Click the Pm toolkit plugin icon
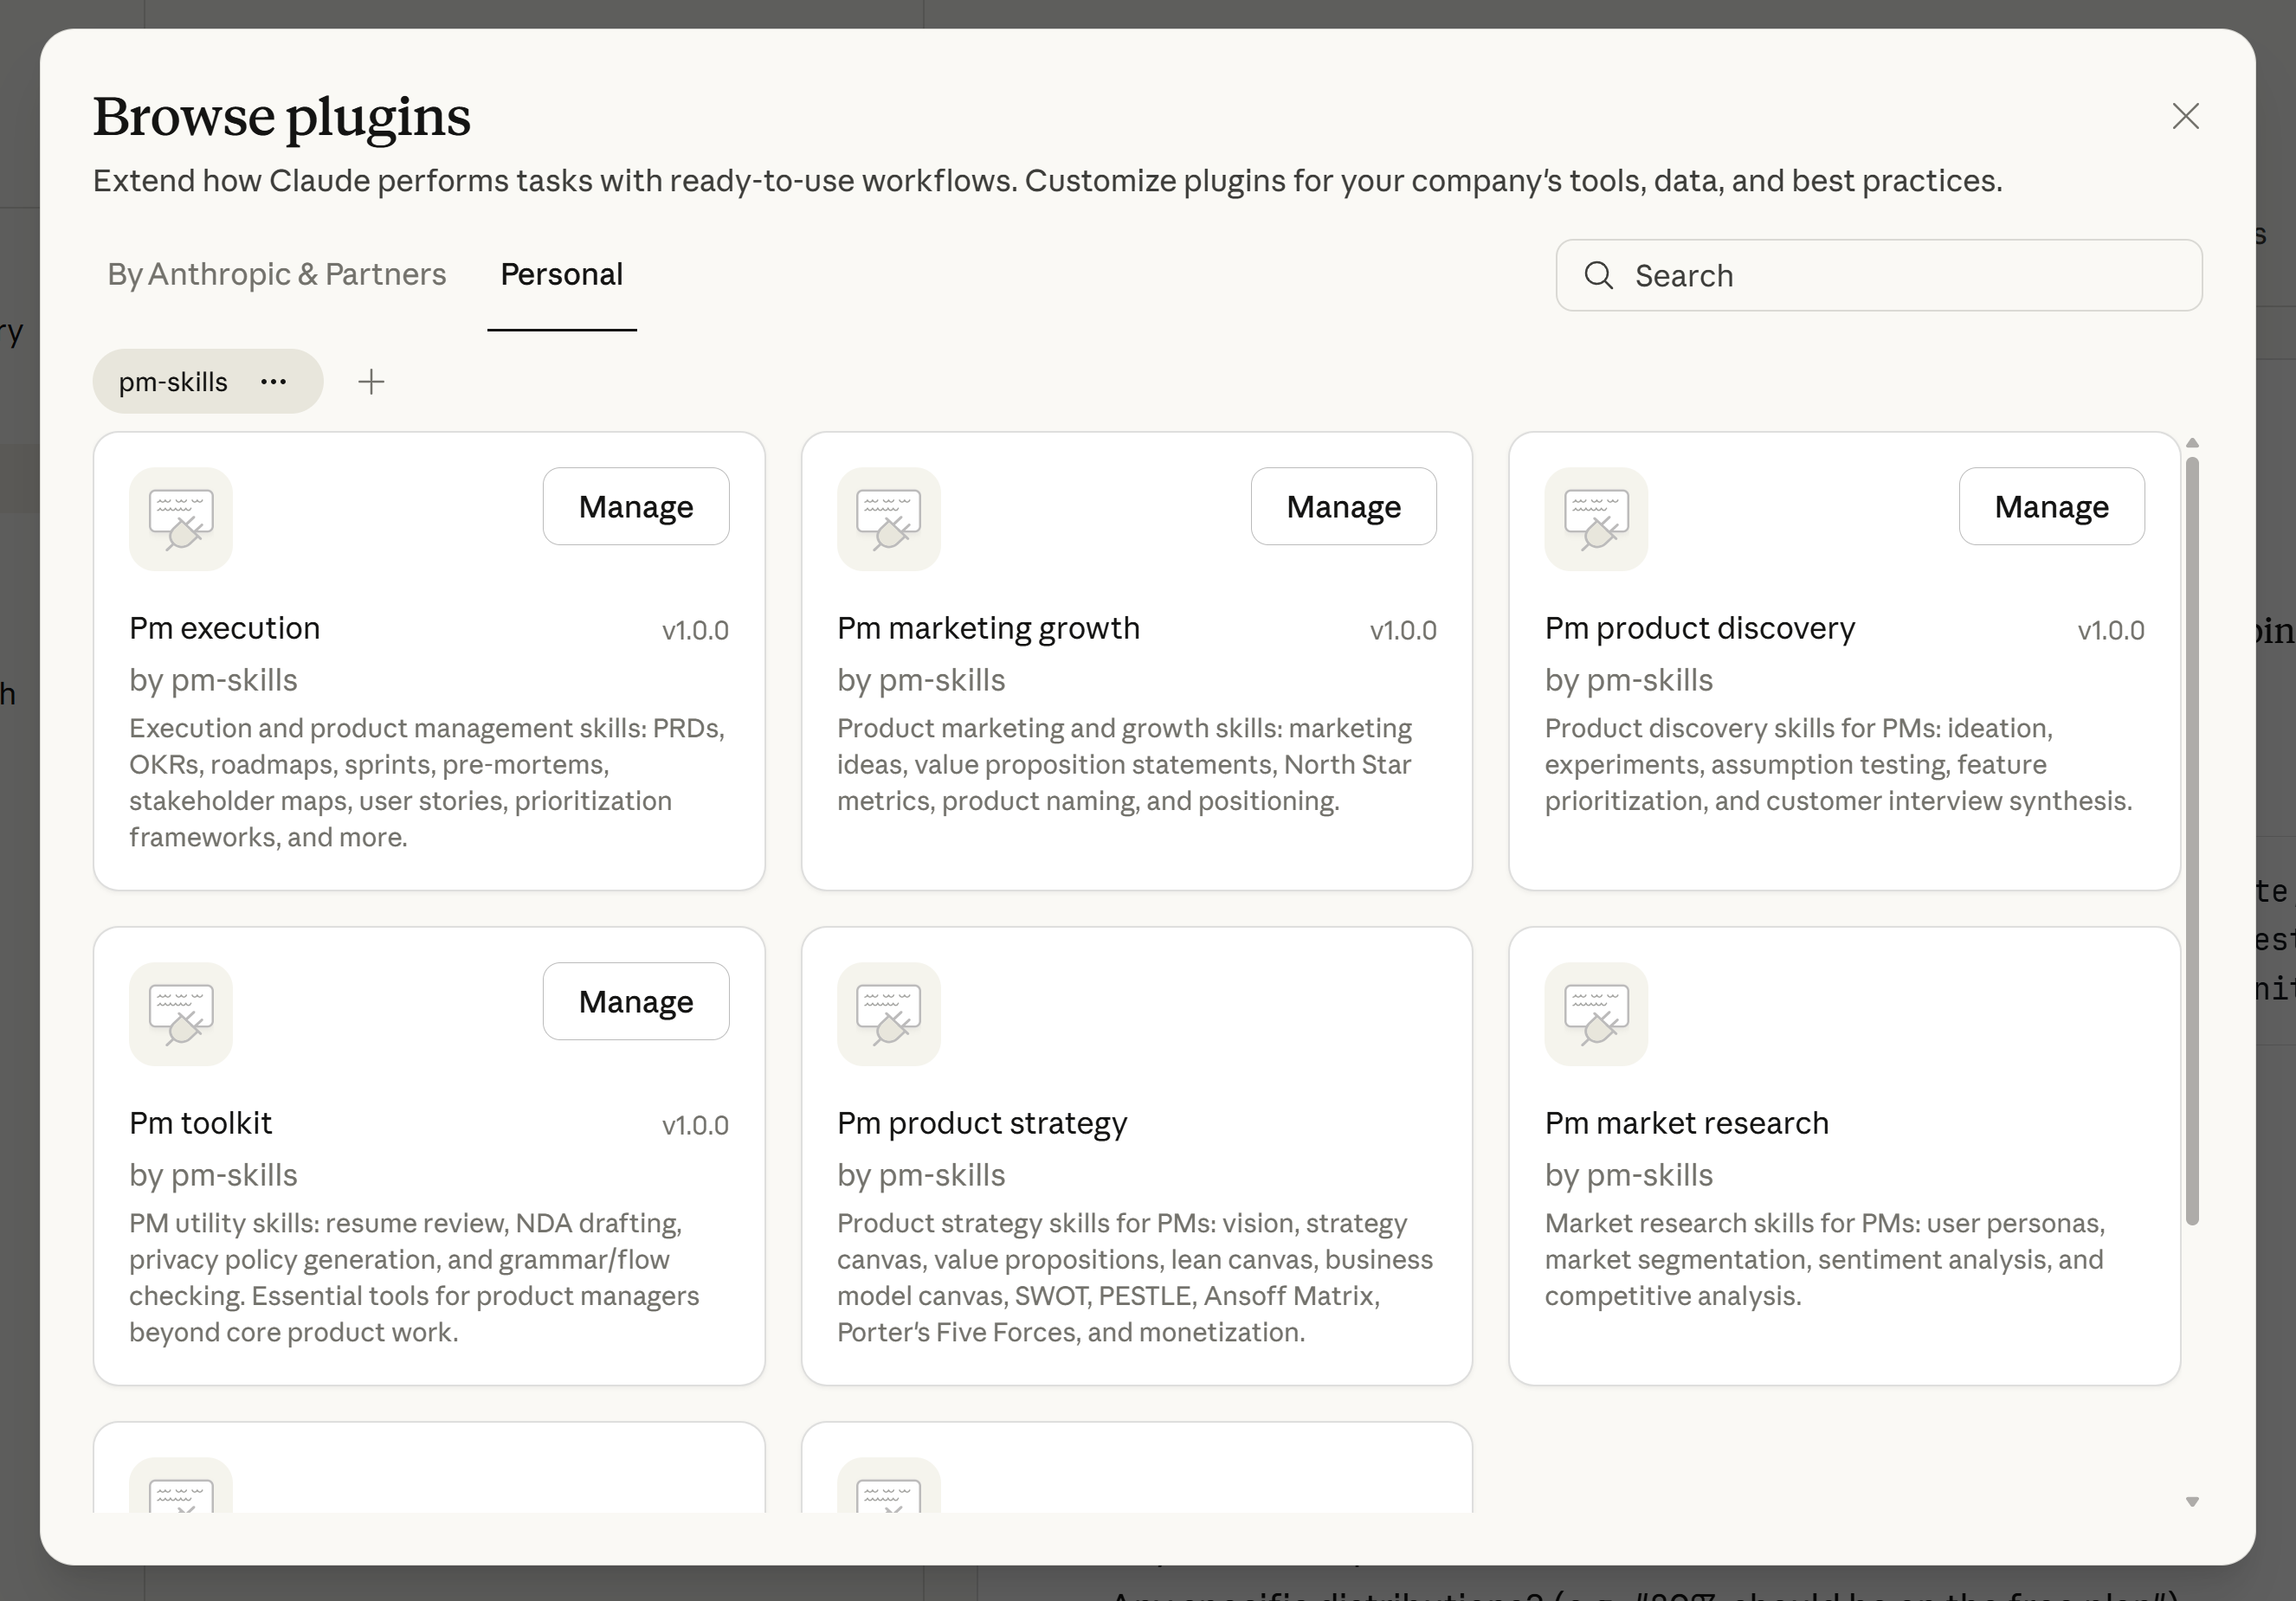 181,1013
